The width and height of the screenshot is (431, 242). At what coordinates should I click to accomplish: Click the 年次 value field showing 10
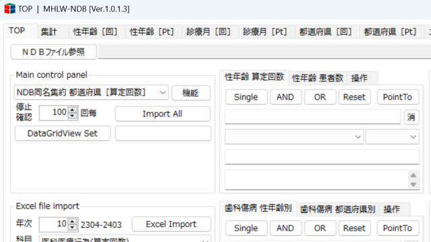54,224
